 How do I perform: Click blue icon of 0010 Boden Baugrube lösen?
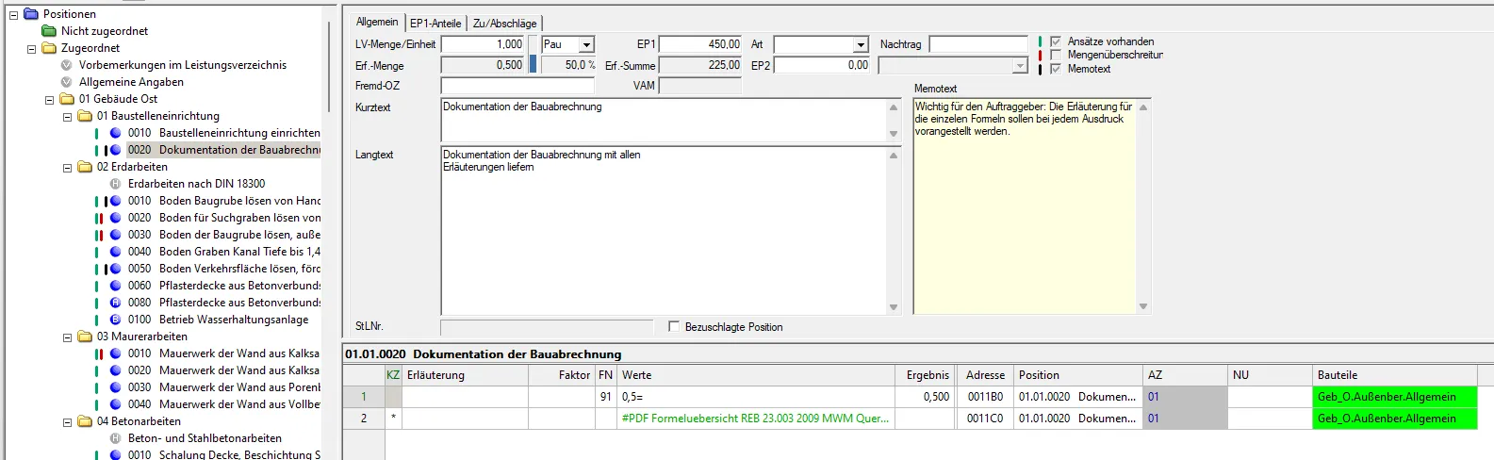click(x=115, y=201)
